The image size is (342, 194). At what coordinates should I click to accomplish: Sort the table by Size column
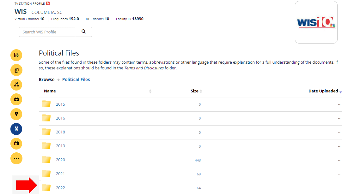point(195,91)
